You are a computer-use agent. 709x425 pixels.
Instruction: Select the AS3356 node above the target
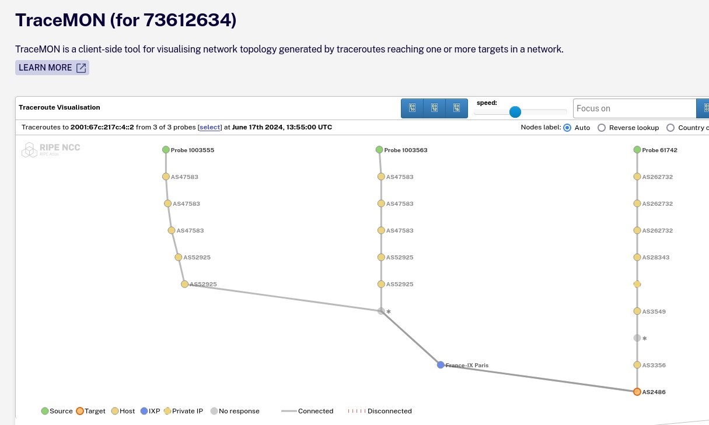click(637, 365)
